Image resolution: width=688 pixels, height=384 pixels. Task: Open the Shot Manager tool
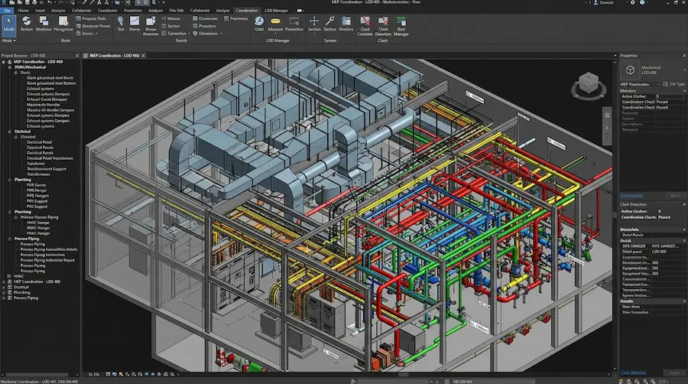coord(401,26)
